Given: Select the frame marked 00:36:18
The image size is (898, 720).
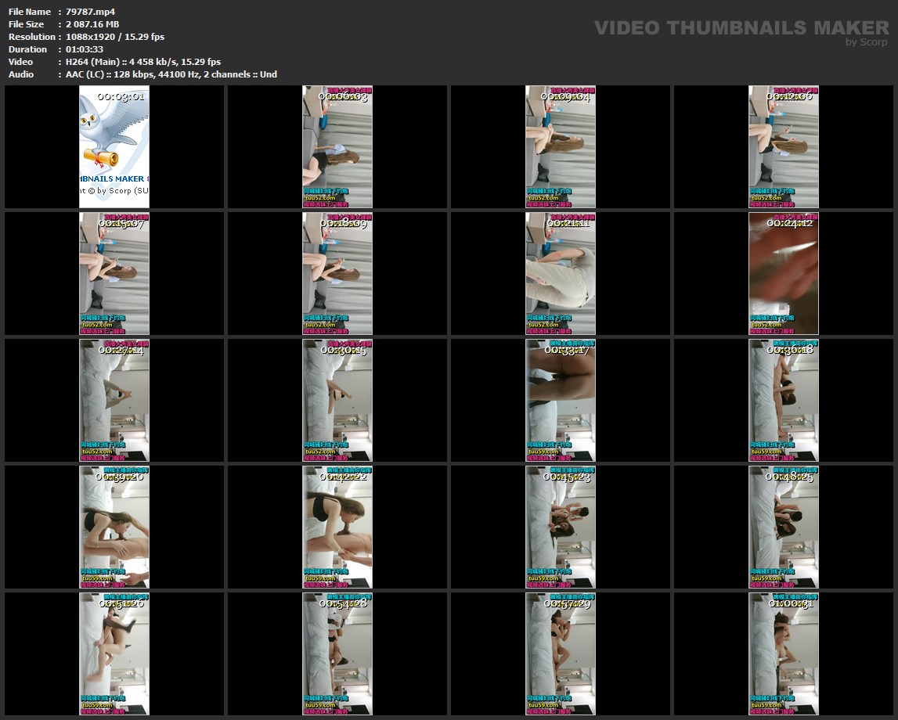Looking at the screenshot, I should [784, 401].
